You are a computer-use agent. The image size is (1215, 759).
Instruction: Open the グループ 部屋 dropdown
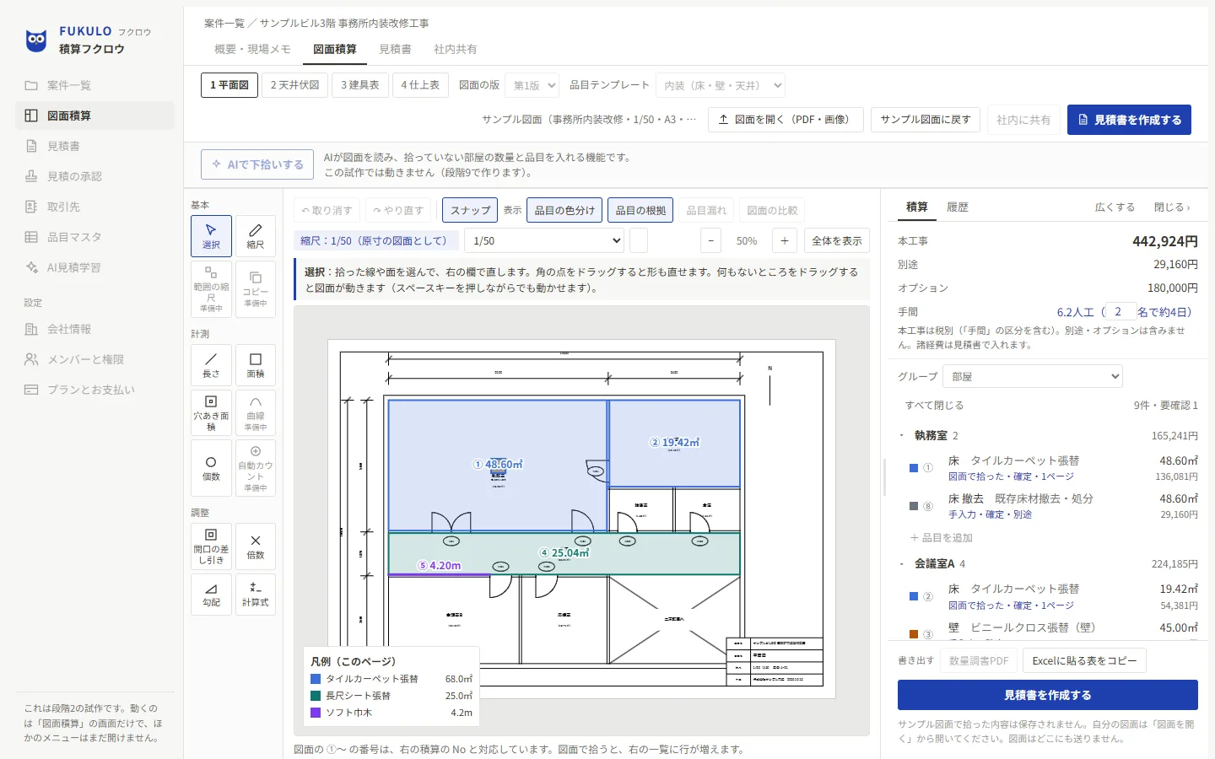1033,376
